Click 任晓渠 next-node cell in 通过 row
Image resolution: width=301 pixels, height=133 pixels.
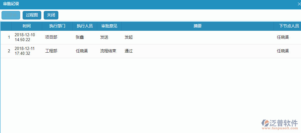point(283,51)
